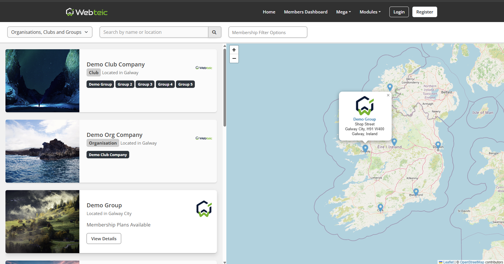Open Demo Group link in map popup
Screen dimensions: 504x264
pyautogui.click(x=364, y=119)
